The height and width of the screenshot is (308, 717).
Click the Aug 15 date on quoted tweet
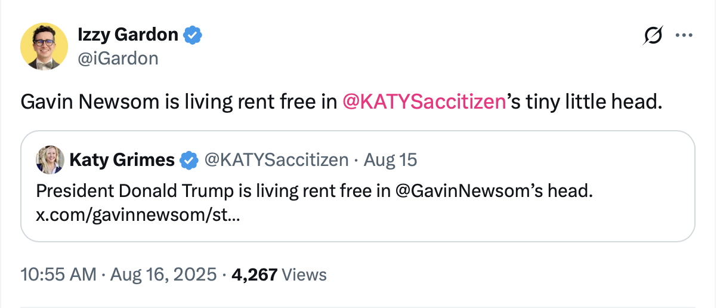(391, 160)
